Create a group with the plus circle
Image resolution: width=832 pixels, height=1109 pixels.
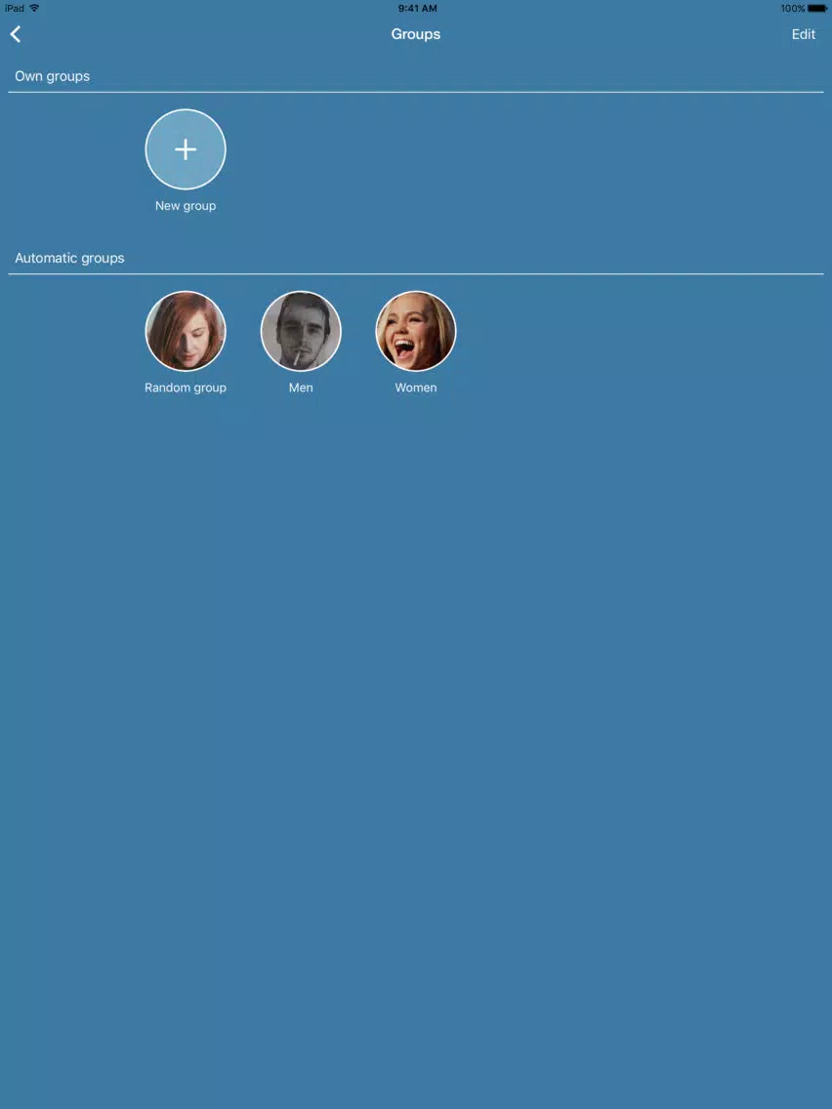[x=186, y=149]
